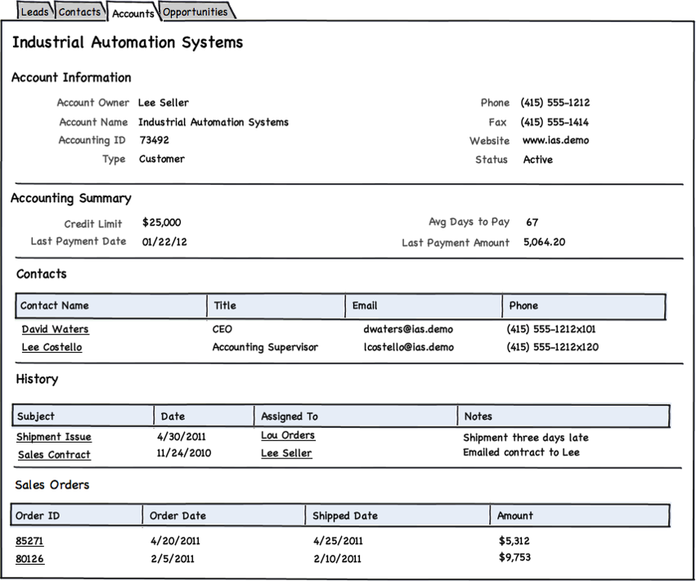
Task: Open sales order 85271
Action: [29, 541]
